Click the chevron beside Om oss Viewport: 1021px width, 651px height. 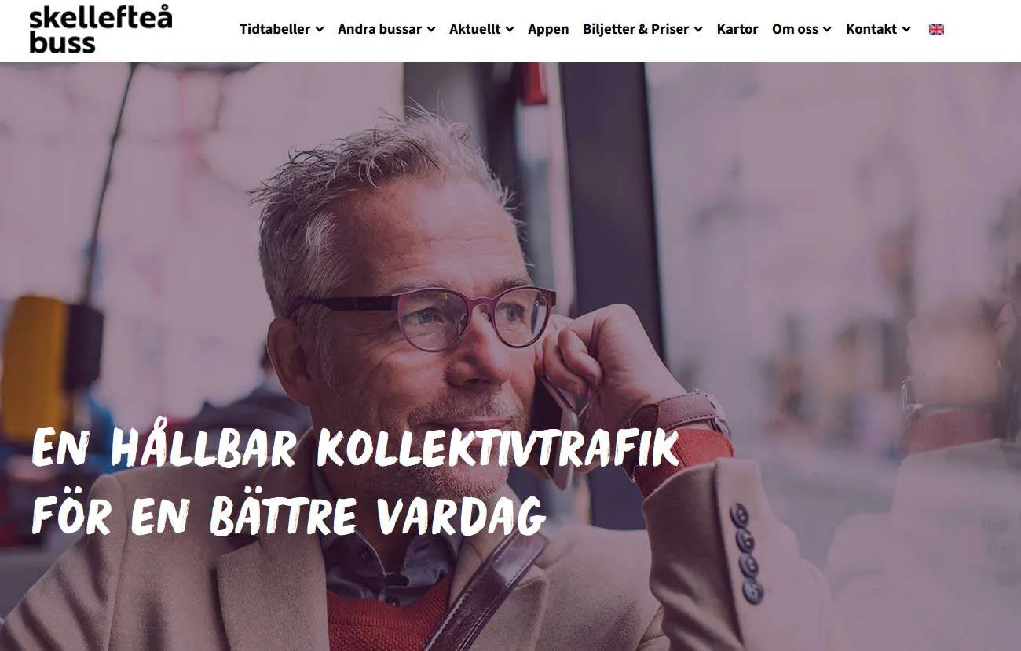coord(827,29)
